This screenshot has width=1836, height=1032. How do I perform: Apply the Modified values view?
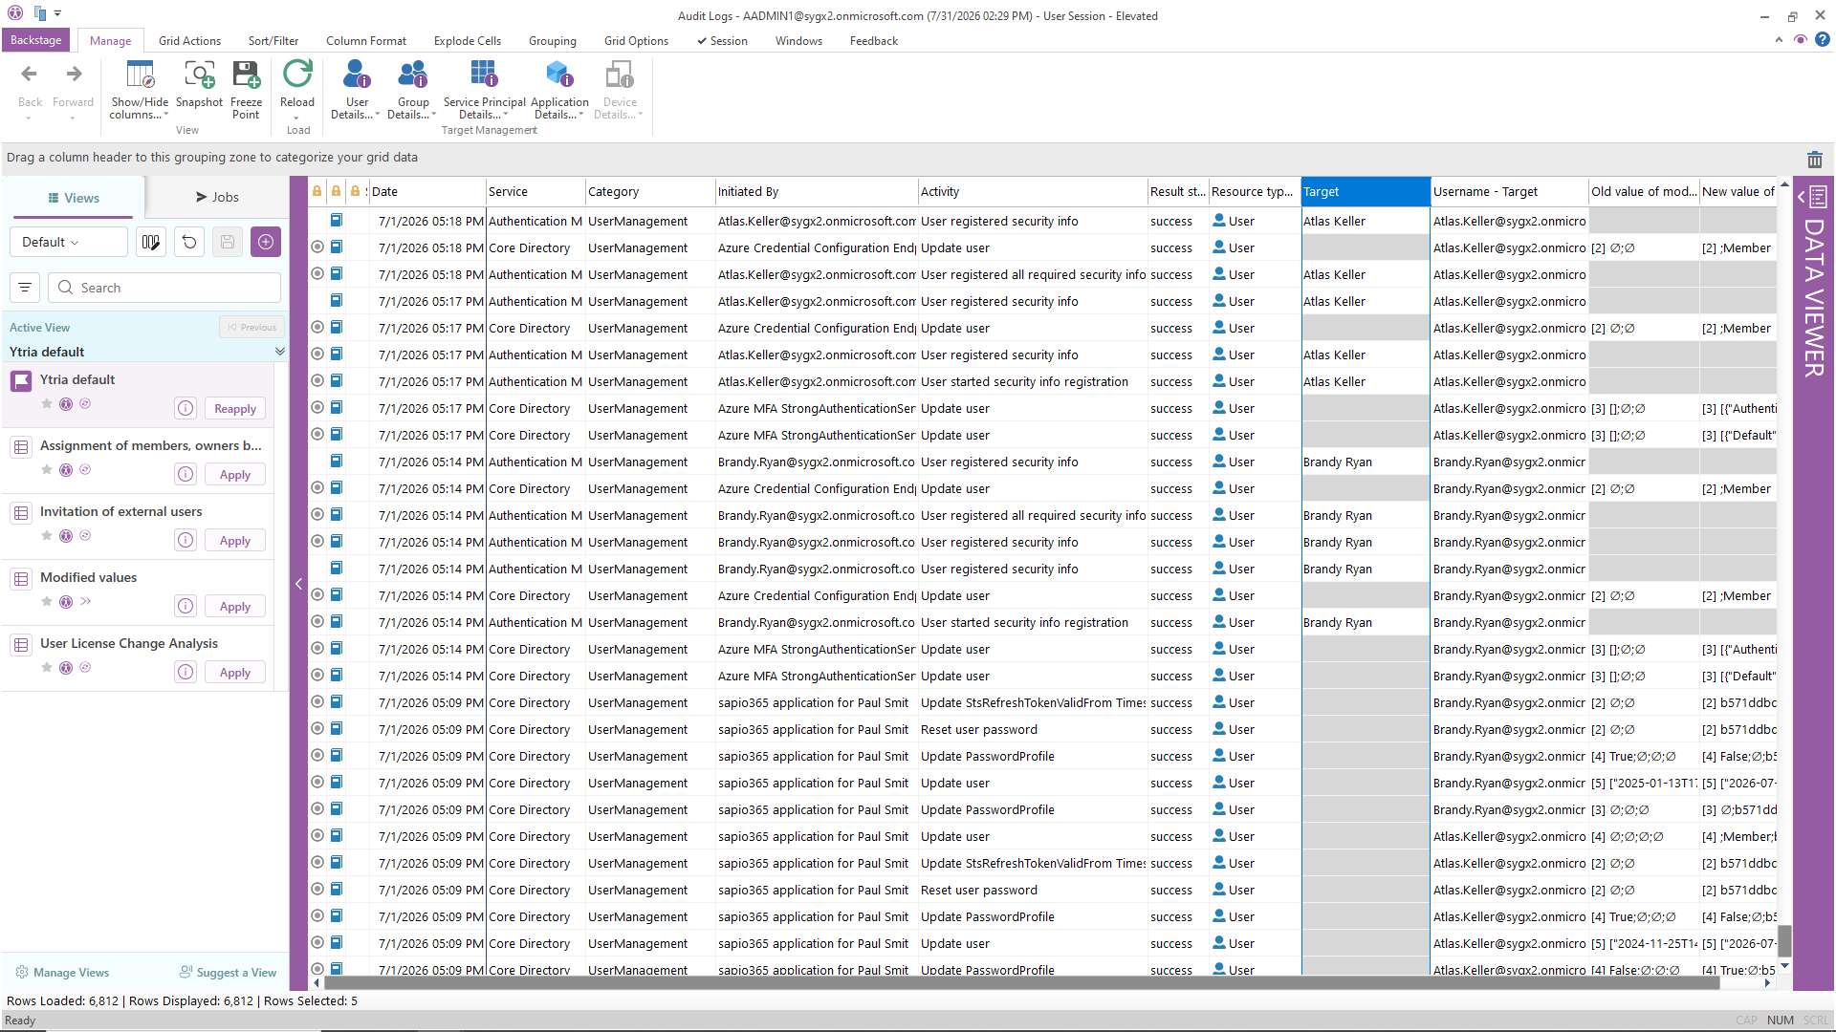(x=235, y=607)
